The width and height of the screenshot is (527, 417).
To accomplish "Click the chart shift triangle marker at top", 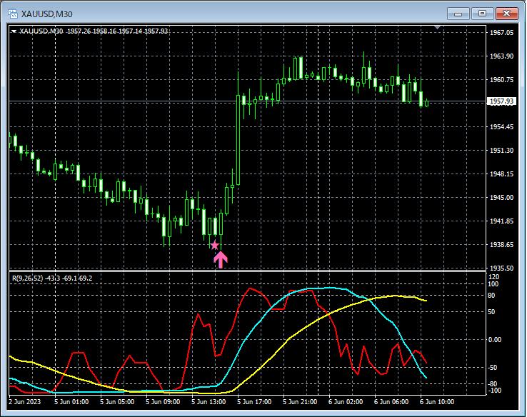I will point(437,27).
